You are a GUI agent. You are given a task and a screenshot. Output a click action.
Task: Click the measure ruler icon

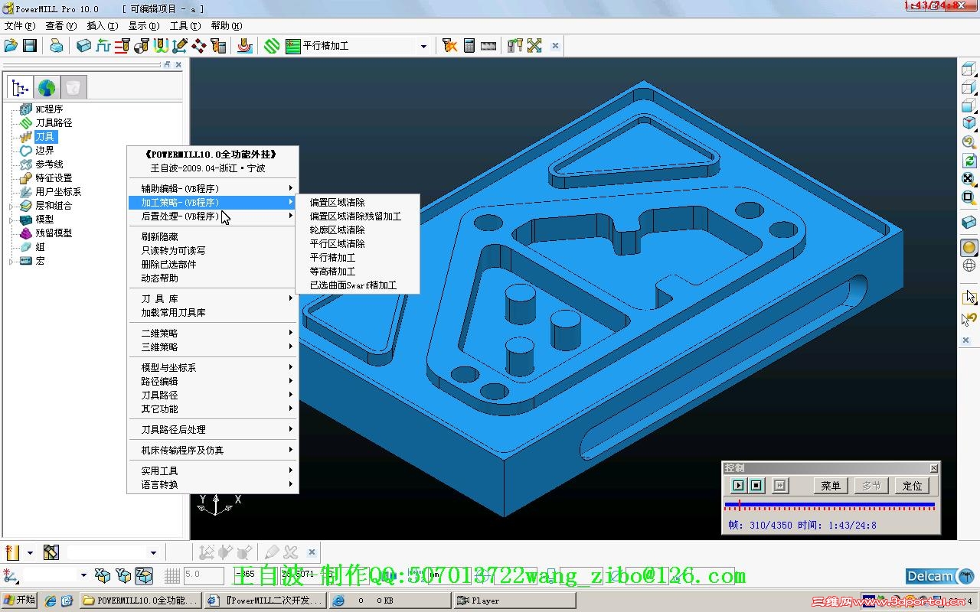tap(488, 46)
